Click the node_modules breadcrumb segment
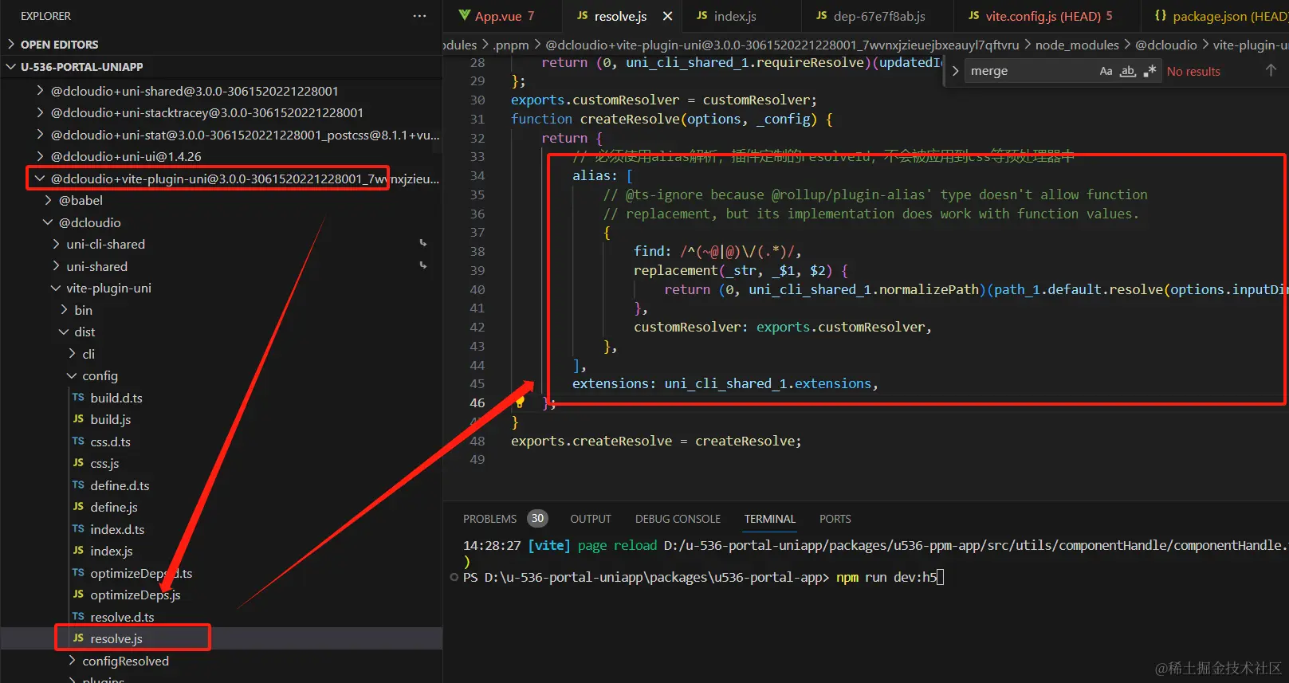This screenshot has width=1289, height=683. pyautogui.click(x=1077, y=45)
